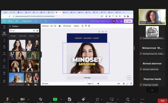Click the green Share Screen button
168x103 pixels.
(55, 99)
